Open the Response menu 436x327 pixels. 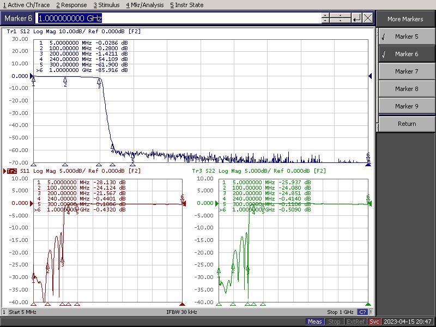[x=71, y=5]
